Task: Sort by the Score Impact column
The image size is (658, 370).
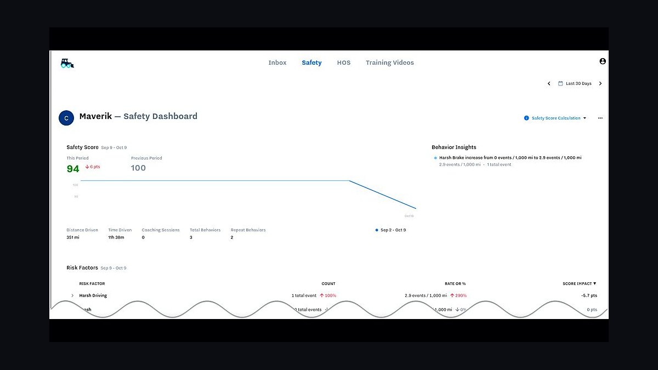Action: (x=579, y=283)
